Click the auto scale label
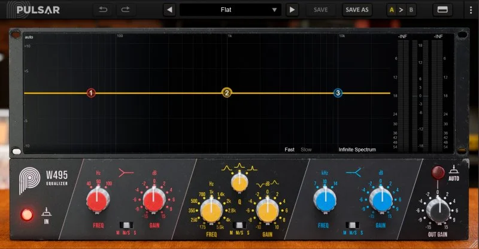The height and width of the screenshot is (249, 479). [29, 37]
